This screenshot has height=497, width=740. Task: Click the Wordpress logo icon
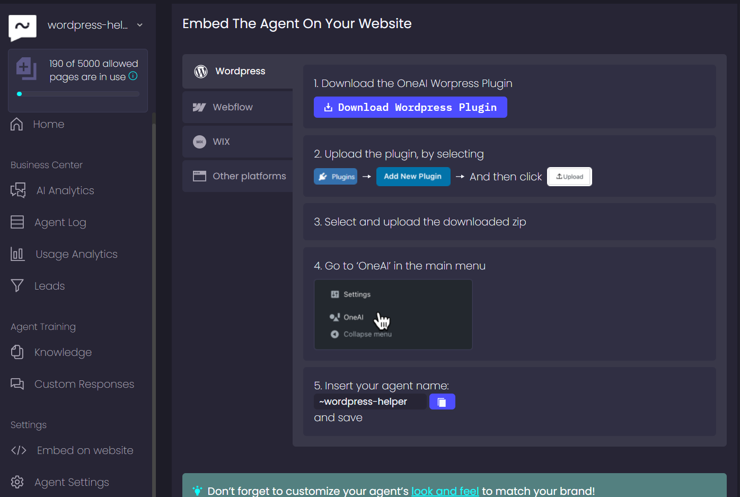pyautogui.click(x=201, y=71)
